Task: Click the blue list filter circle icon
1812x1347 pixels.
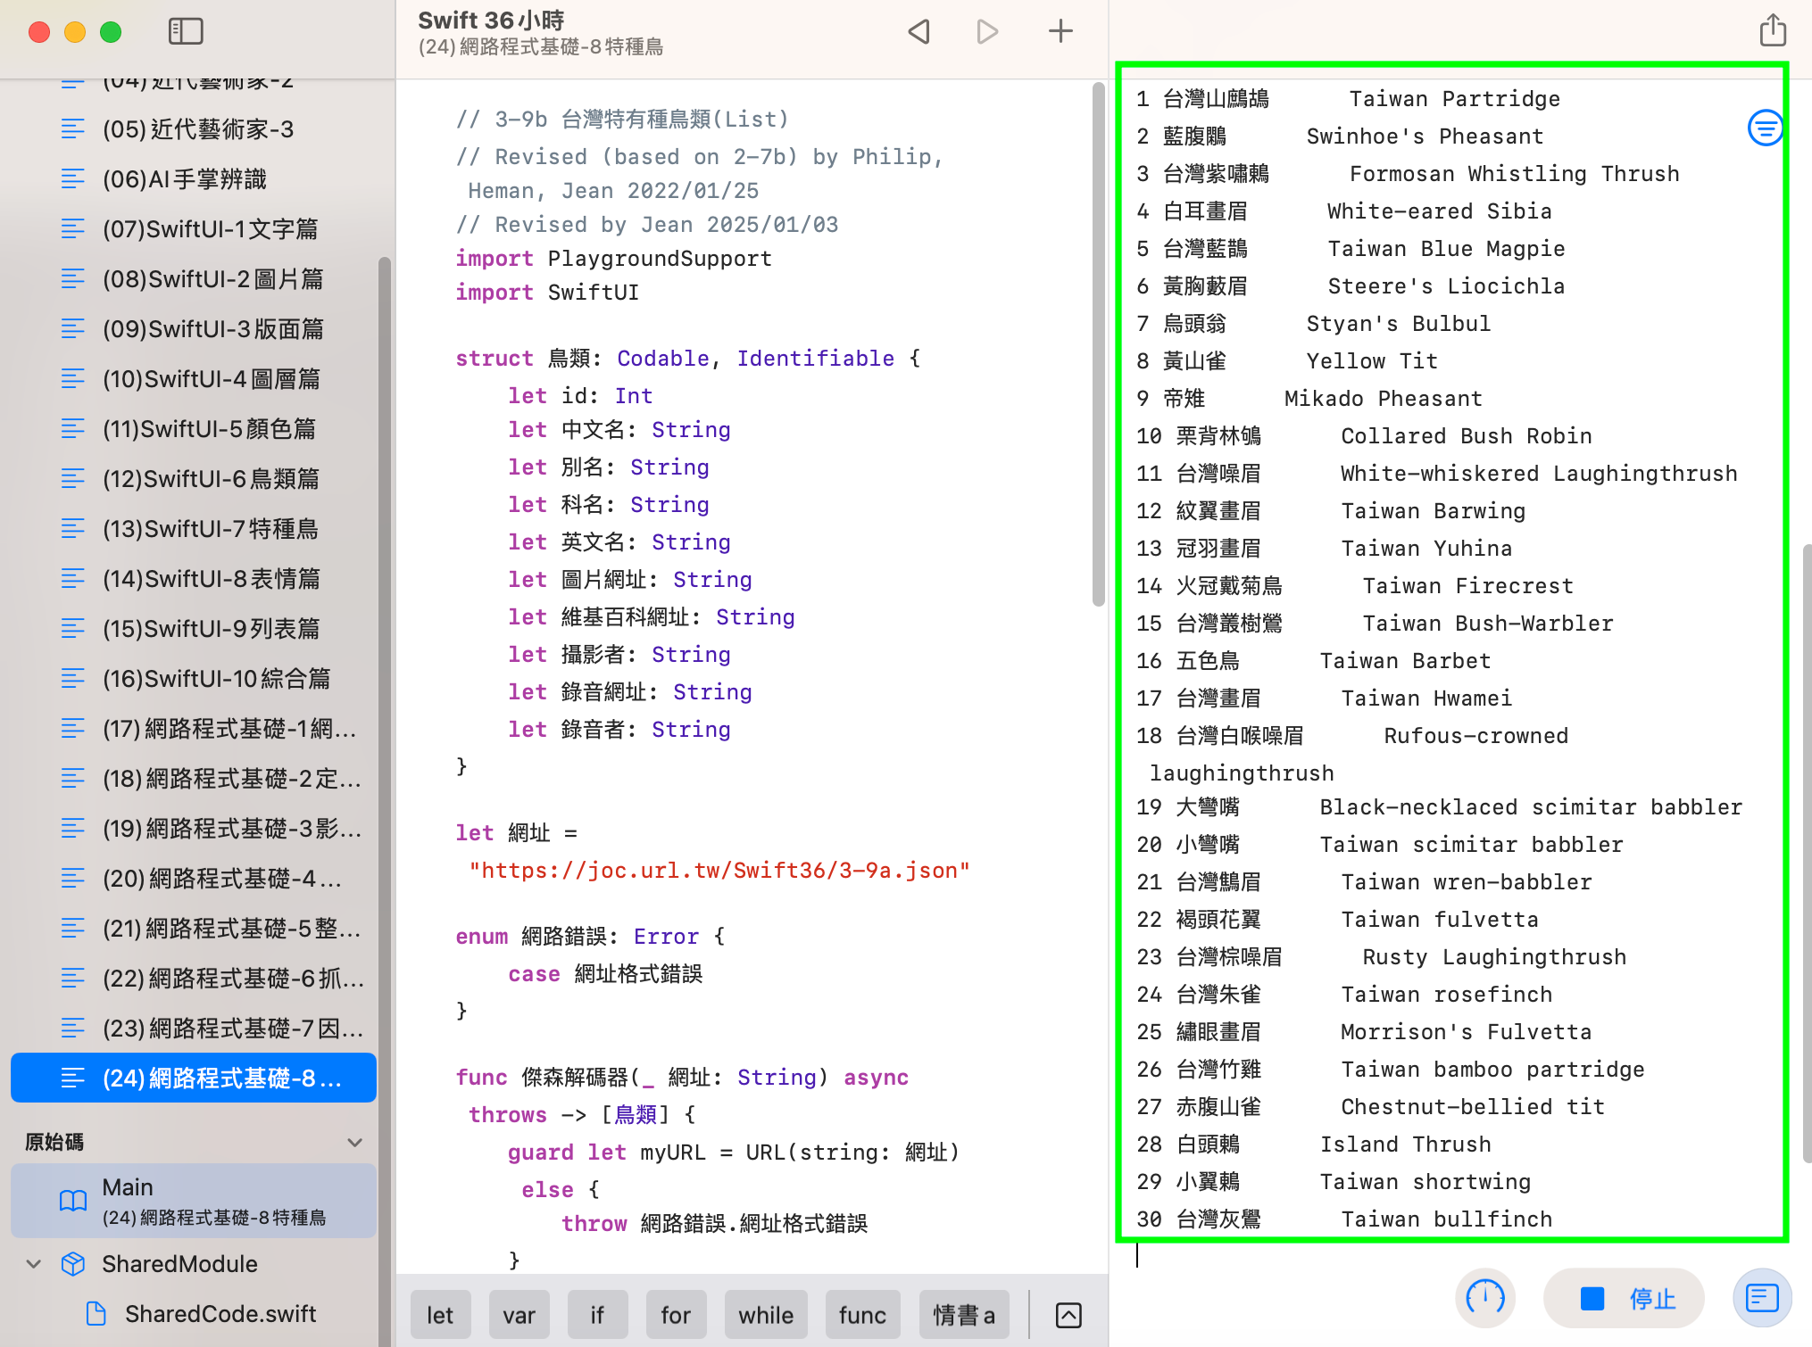Action: click(1764, 128)
